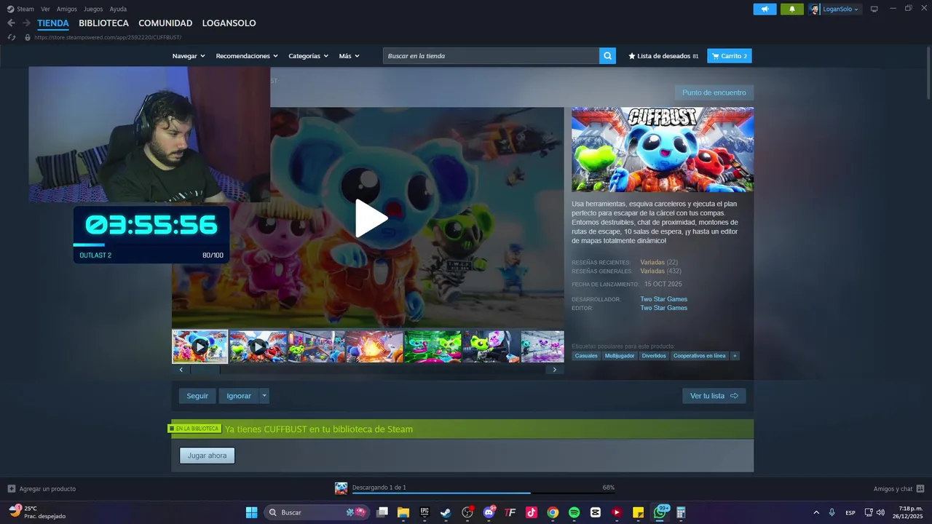
Task: Open Discord from taskbar
Action: (x=489, y=512)
